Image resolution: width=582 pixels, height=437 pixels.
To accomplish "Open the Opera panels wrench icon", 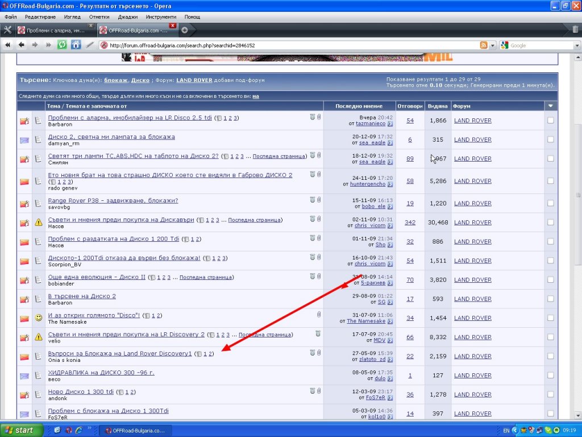I will tap(7, 30).
